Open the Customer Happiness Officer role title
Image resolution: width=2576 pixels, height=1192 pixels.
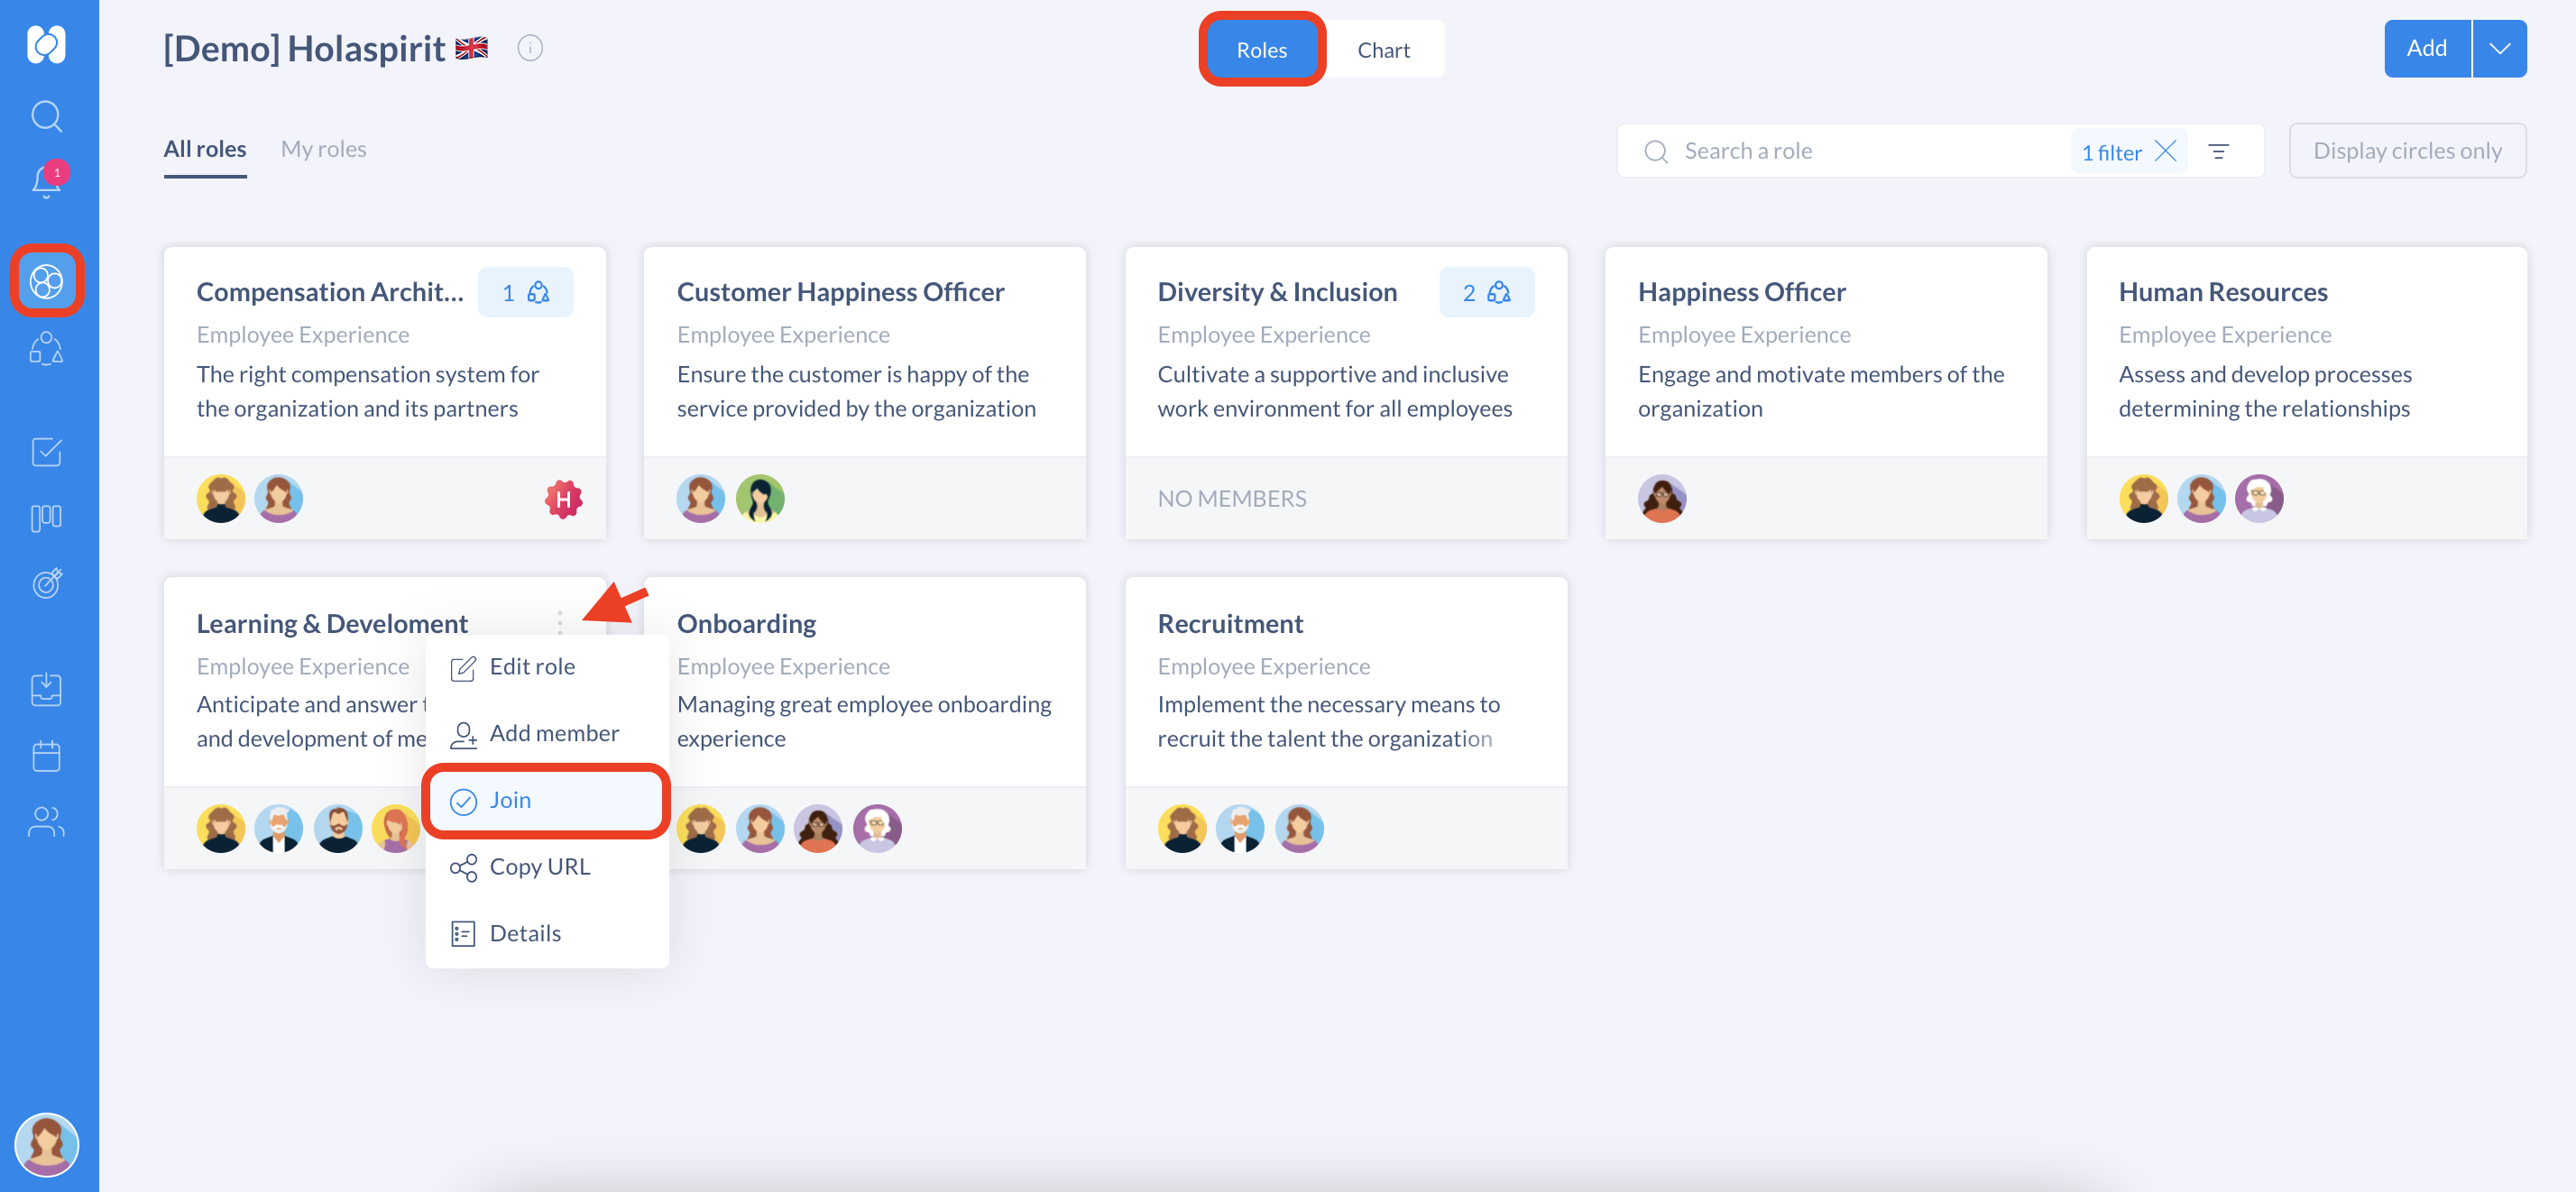pos(840,292)
